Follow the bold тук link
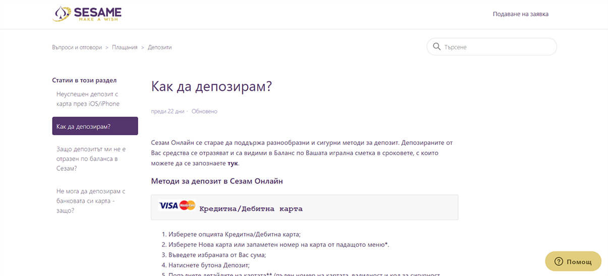Screen dimensions: 608x276 pyautogui.click(x=233, y=164)
